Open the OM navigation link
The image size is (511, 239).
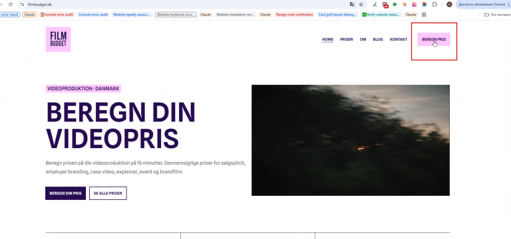coord(363,39)
